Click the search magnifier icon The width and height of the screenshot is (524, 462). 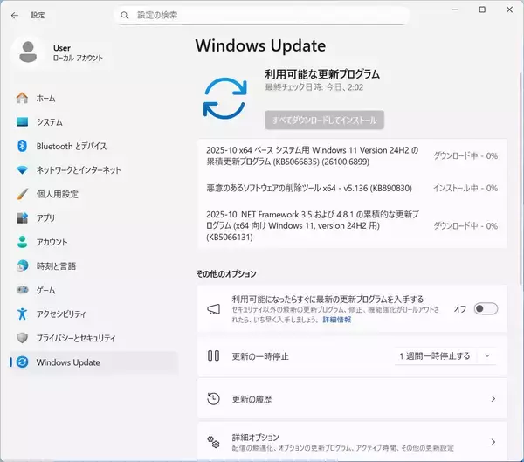pyautogui.click(x=124, y=16)
